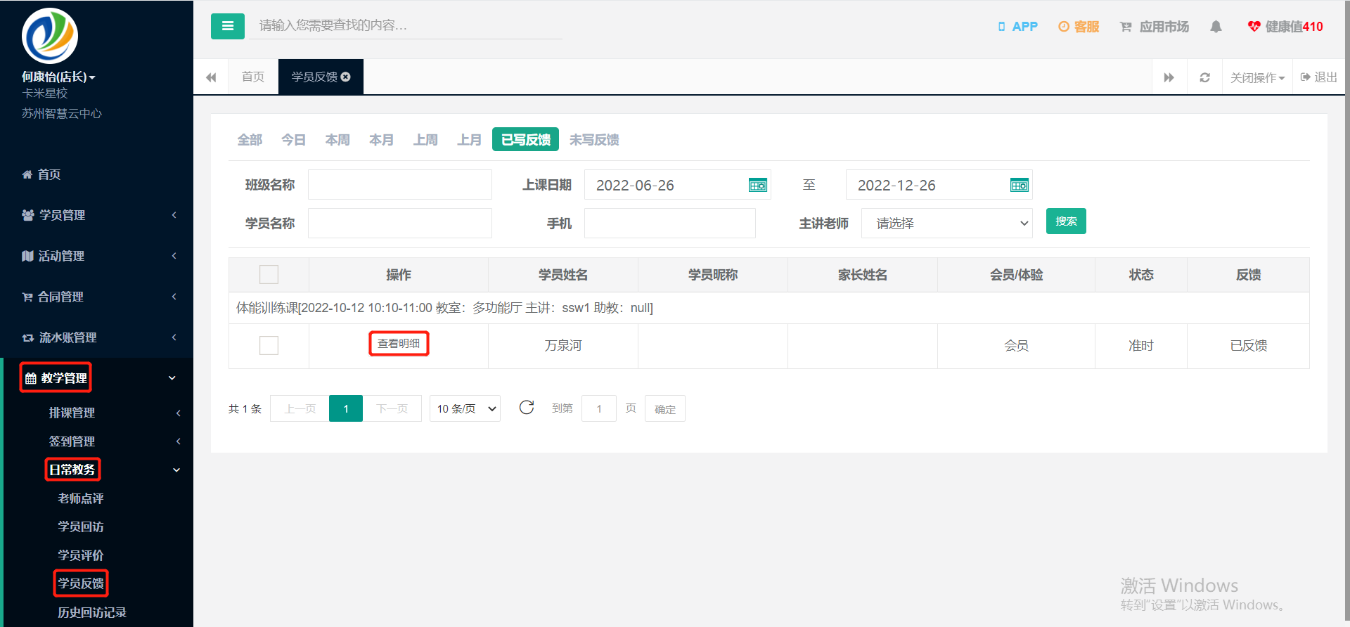Click the circular reload icon in pagination

tap(527, 408)
